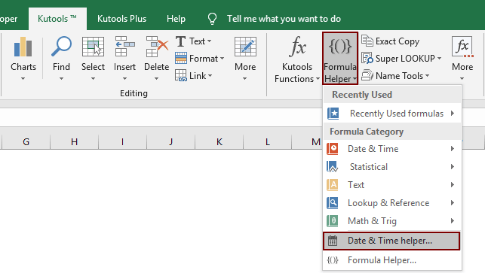Click the Formula Helper button label
485x273 pixels.
coord(340,73)
